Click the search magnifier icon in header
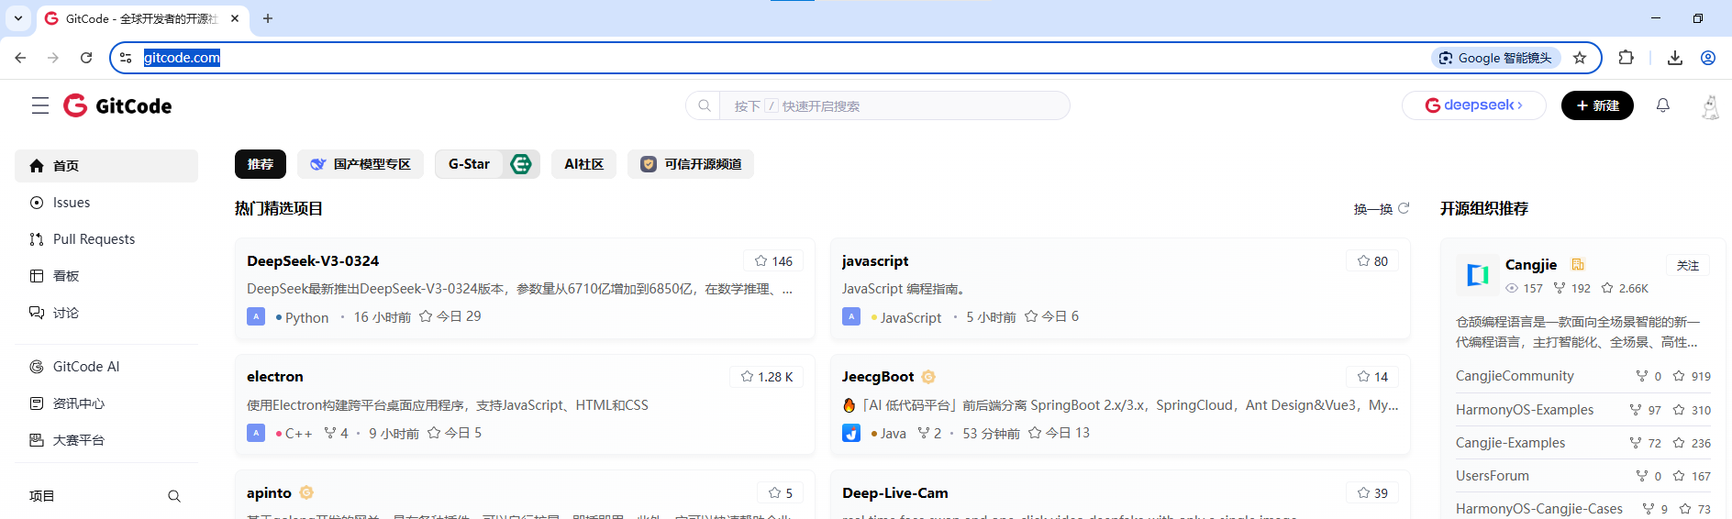This screenshot has height=519, width=1732. pyautogui.click(x=704, y=105)
